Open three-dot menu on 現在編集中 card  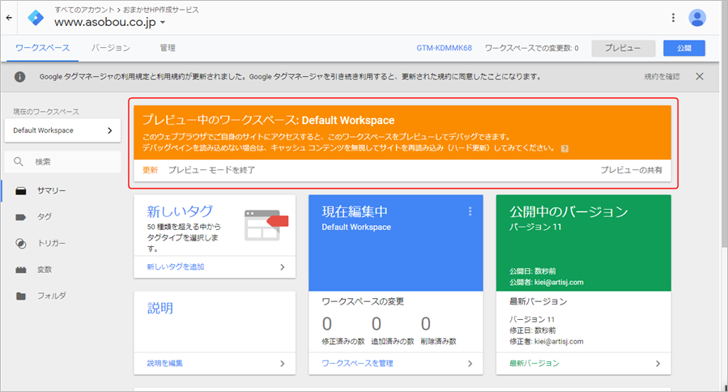(470, 211)
